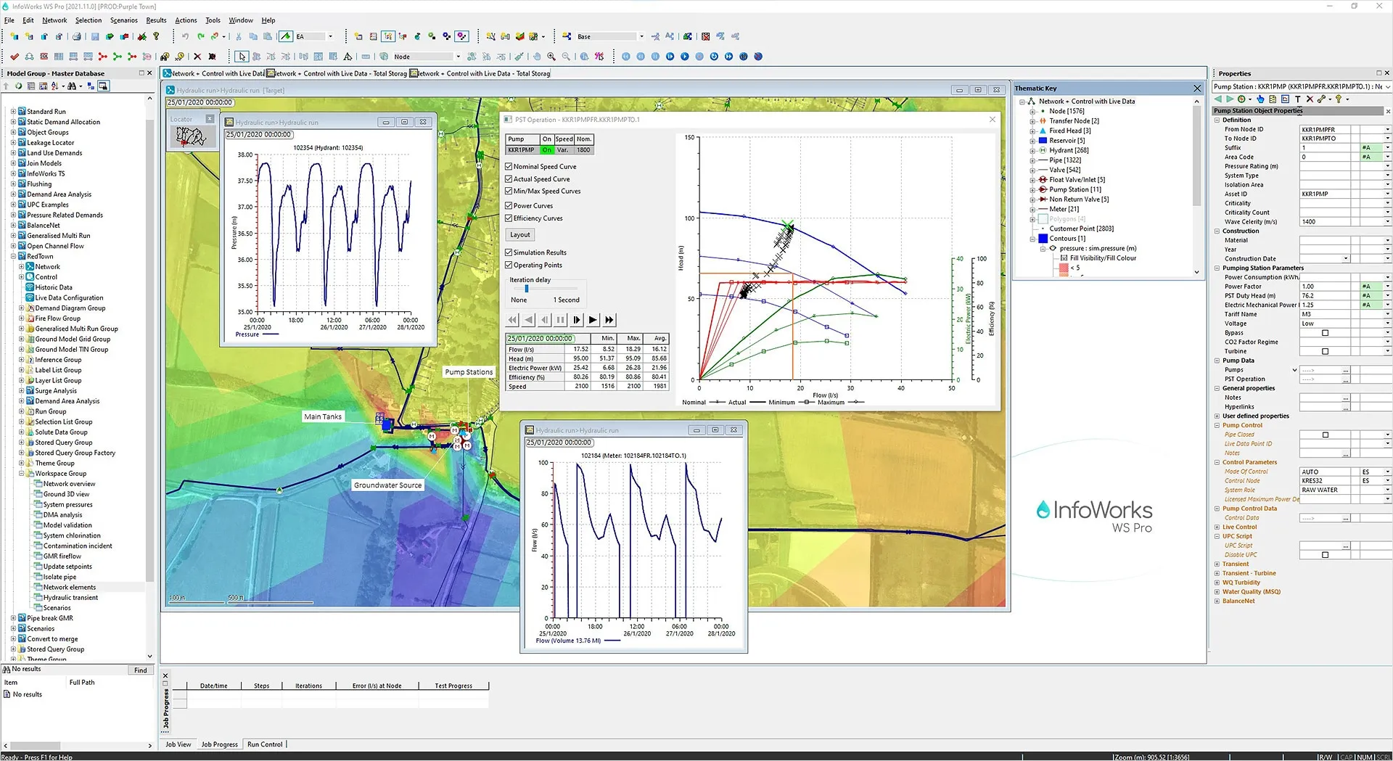Uncheck Nominal Speed Curve
1393x761 pixels.
click(509, 166)
